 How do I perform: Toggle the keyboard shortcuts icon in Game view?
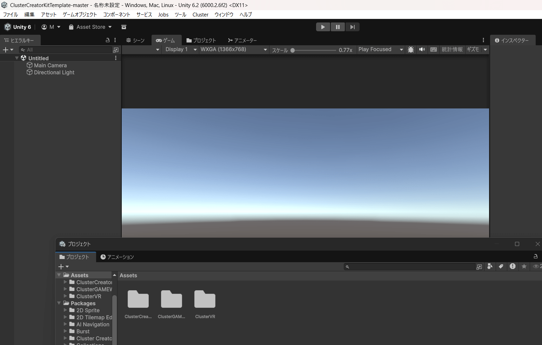[434, 49]
